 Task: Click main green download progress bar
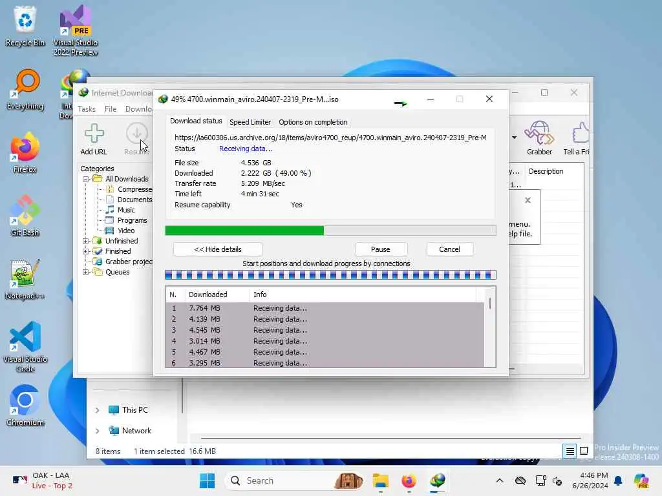pyautogui.click(x=330, y=231)
